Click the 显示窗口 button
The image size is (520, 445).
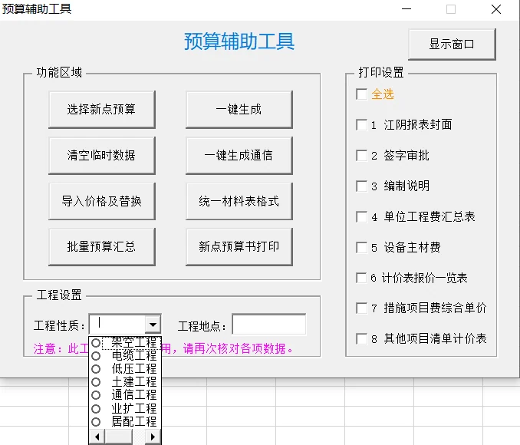point(452,44)
